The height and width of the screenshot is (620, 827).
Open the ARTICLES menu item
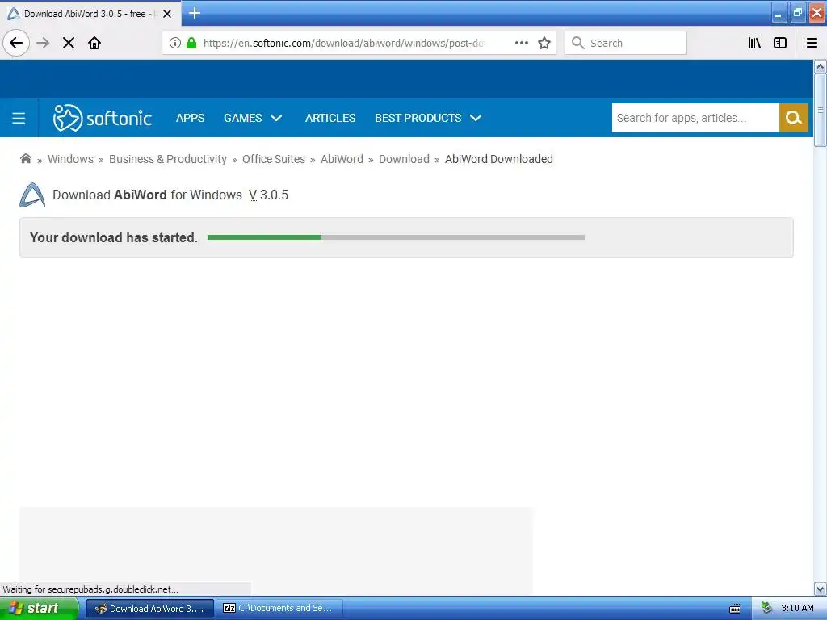pyautogui.click(x=330, y=118)
